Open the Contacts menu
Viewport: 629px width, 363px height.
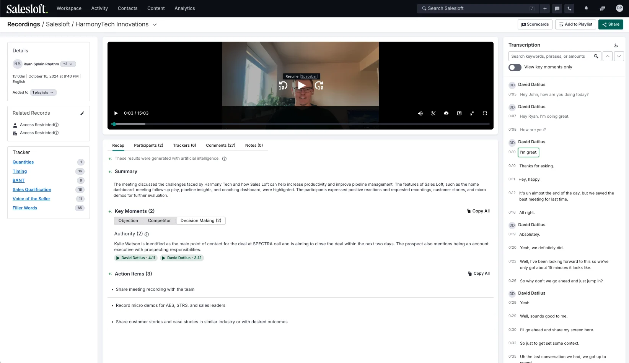127,8
